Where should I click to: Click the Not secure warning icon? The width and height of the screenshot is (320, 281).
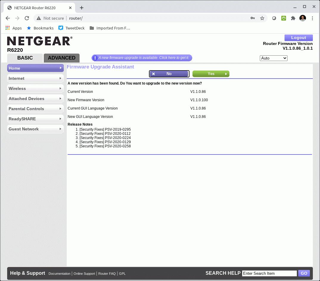(38, 18)
